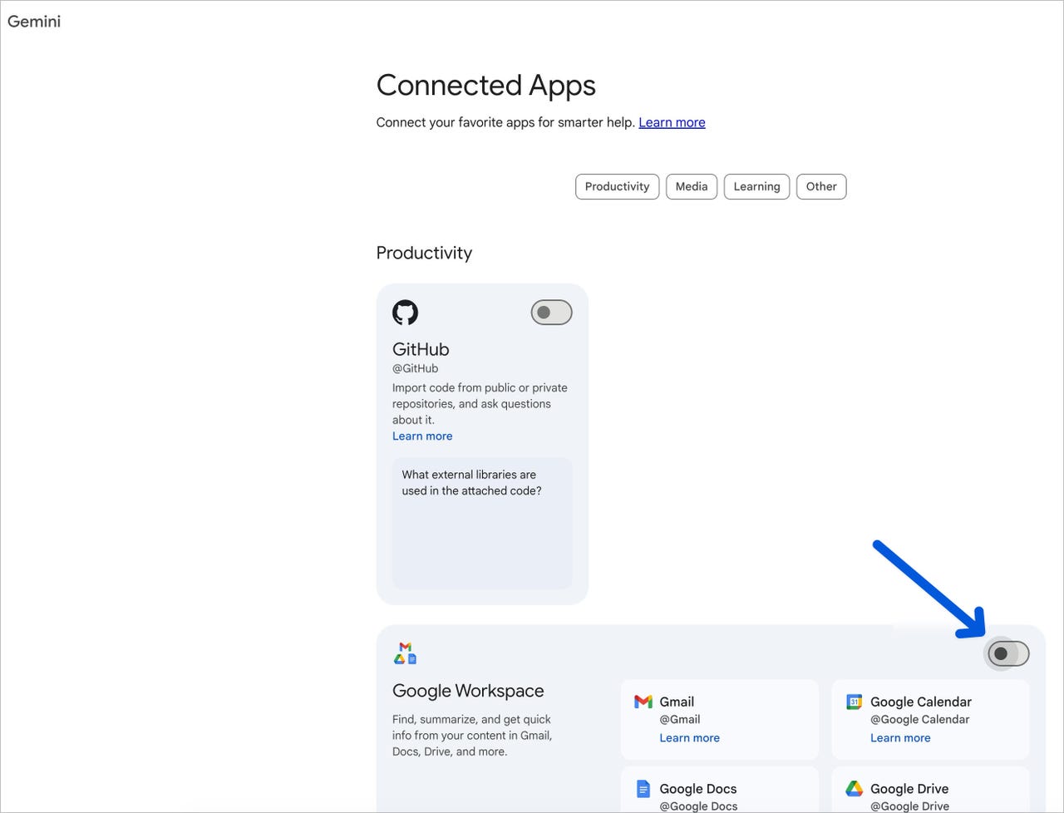Click the Google Calendar icon
This screenshot has width=1064, height=813.
pos(854,701)
